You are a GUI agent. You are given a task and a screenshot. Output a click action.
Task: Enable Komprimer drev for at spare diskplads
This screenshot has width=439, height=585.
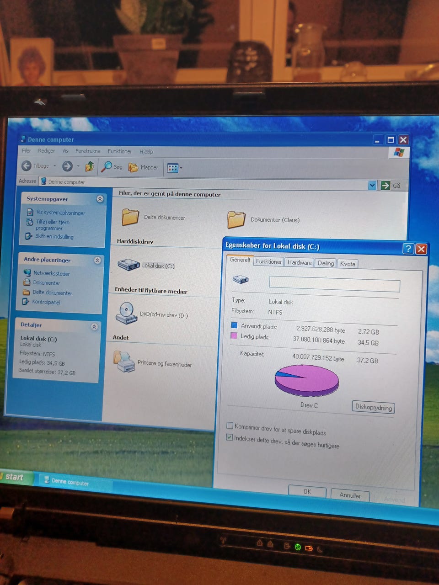(x=230, y=425)
